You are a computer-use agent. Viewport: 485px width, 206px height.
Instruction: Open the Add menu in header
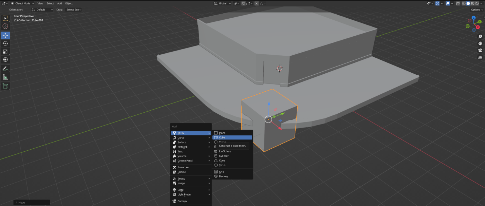(x=59, y=3)
